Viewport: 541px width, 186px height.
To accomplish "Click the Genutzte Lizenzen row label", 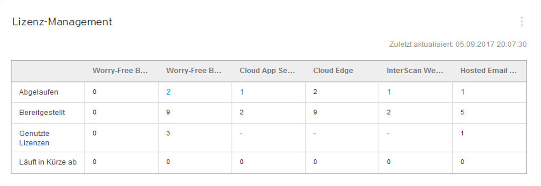I will (x=34, y=138).
